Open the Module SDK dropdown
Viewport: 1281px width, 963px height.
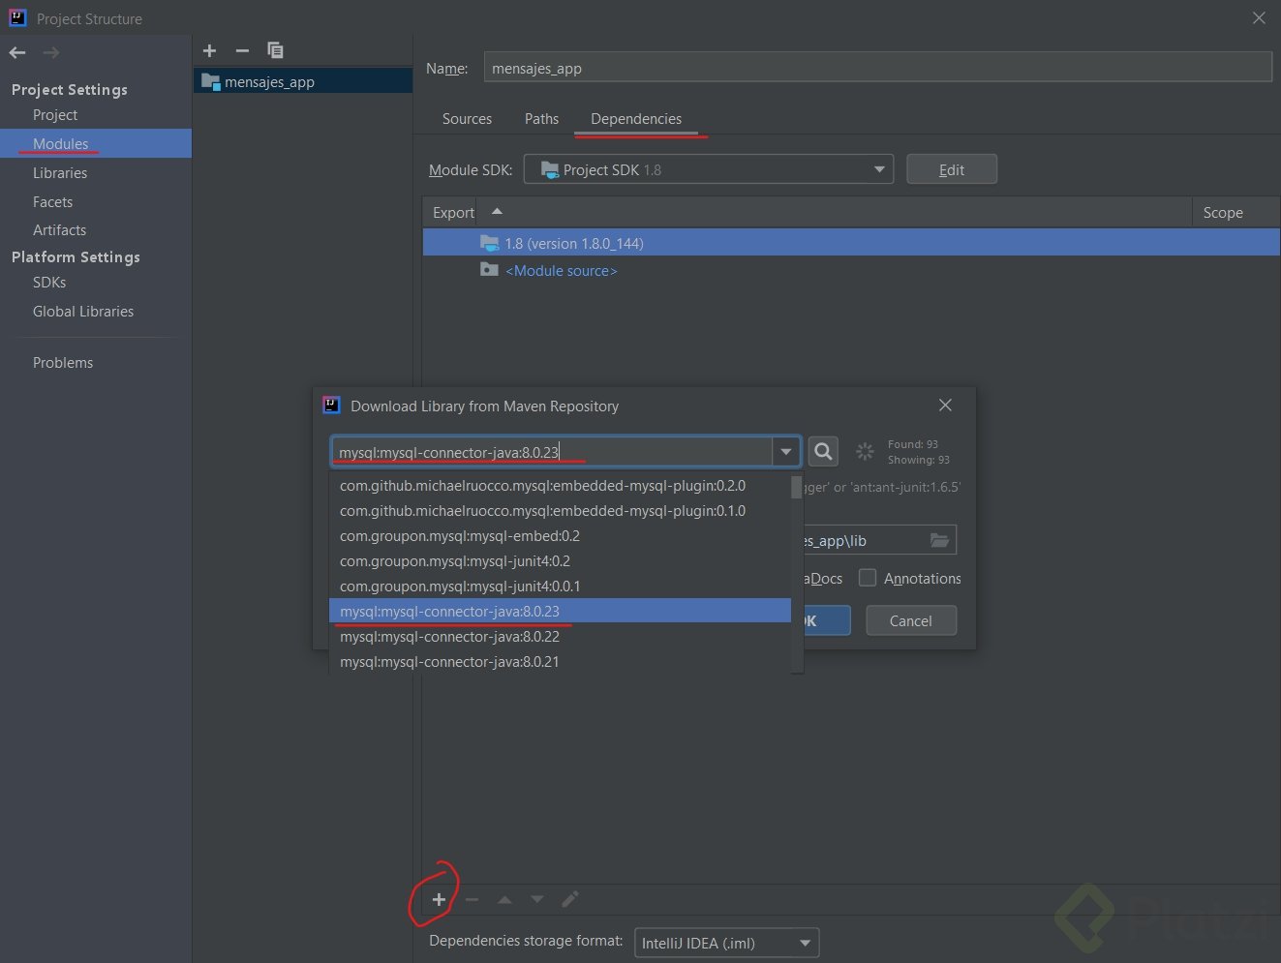[709, 169]
